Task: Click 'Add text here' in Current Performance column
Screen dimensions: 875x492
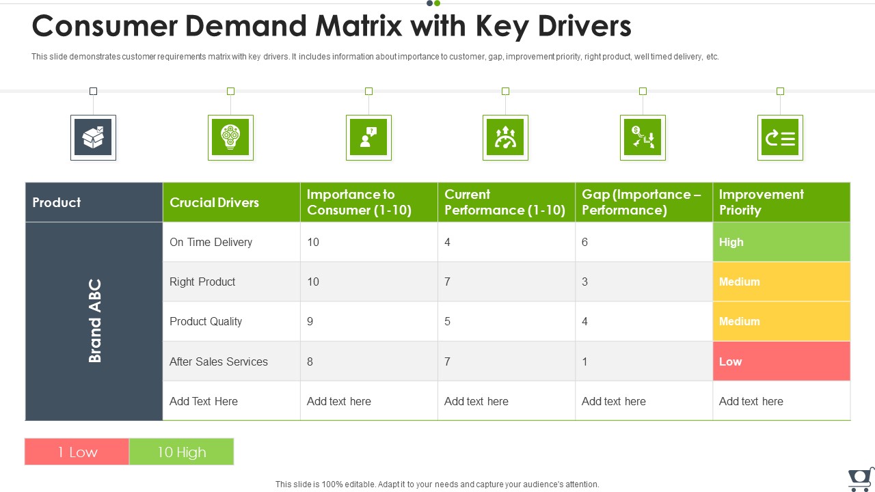Action: [507, 401]
